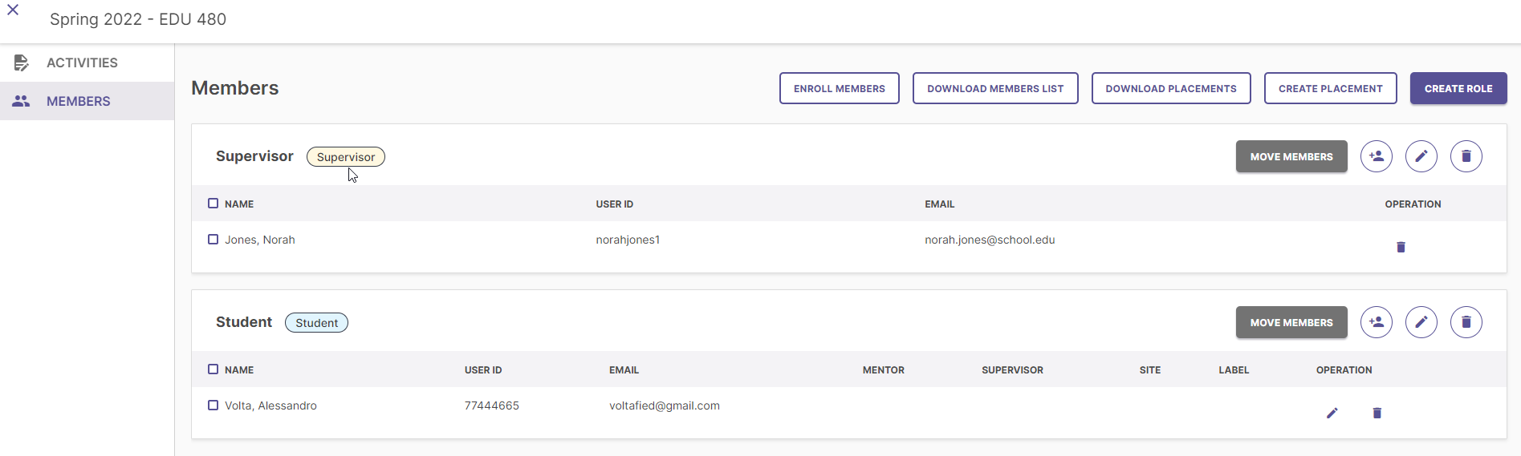Click DOWNLOAD MEMBERS LIST button
The image size is (1521, 456).
click(x=995, y=88)
